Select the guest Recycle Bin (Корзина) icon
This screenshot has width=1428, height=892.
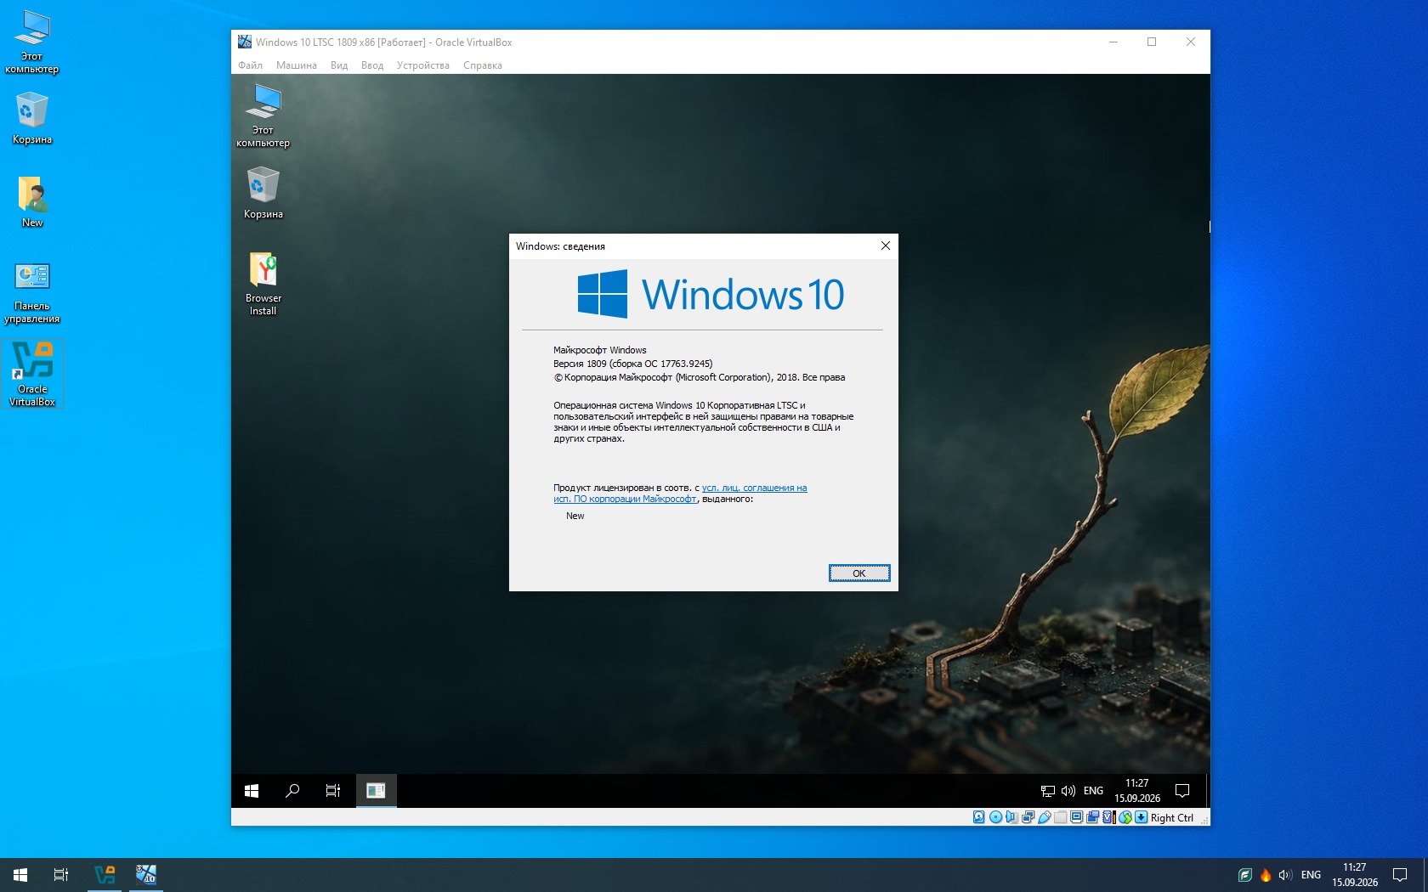pos(263,193)
